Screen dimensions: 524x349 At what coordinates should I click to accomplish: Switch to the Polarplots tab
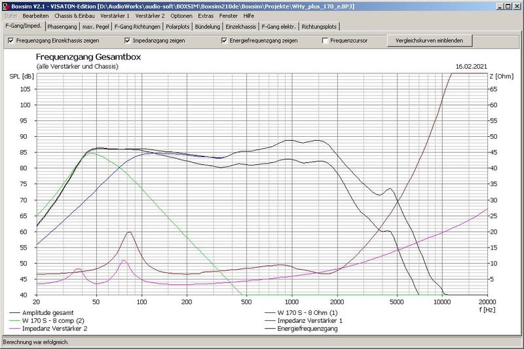pos(179,27)
